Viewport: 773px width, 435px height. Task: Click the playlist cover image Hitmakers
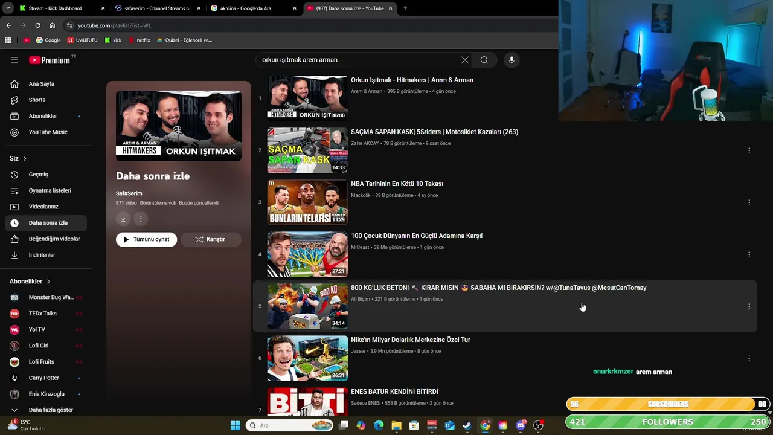click(x=179, y=126)
